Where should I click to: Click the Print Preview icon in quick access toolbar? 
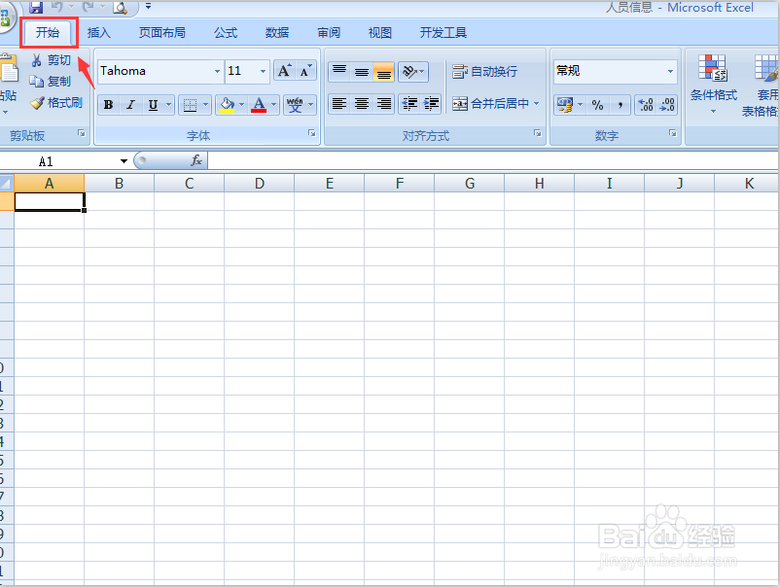[x=120, y=7]
